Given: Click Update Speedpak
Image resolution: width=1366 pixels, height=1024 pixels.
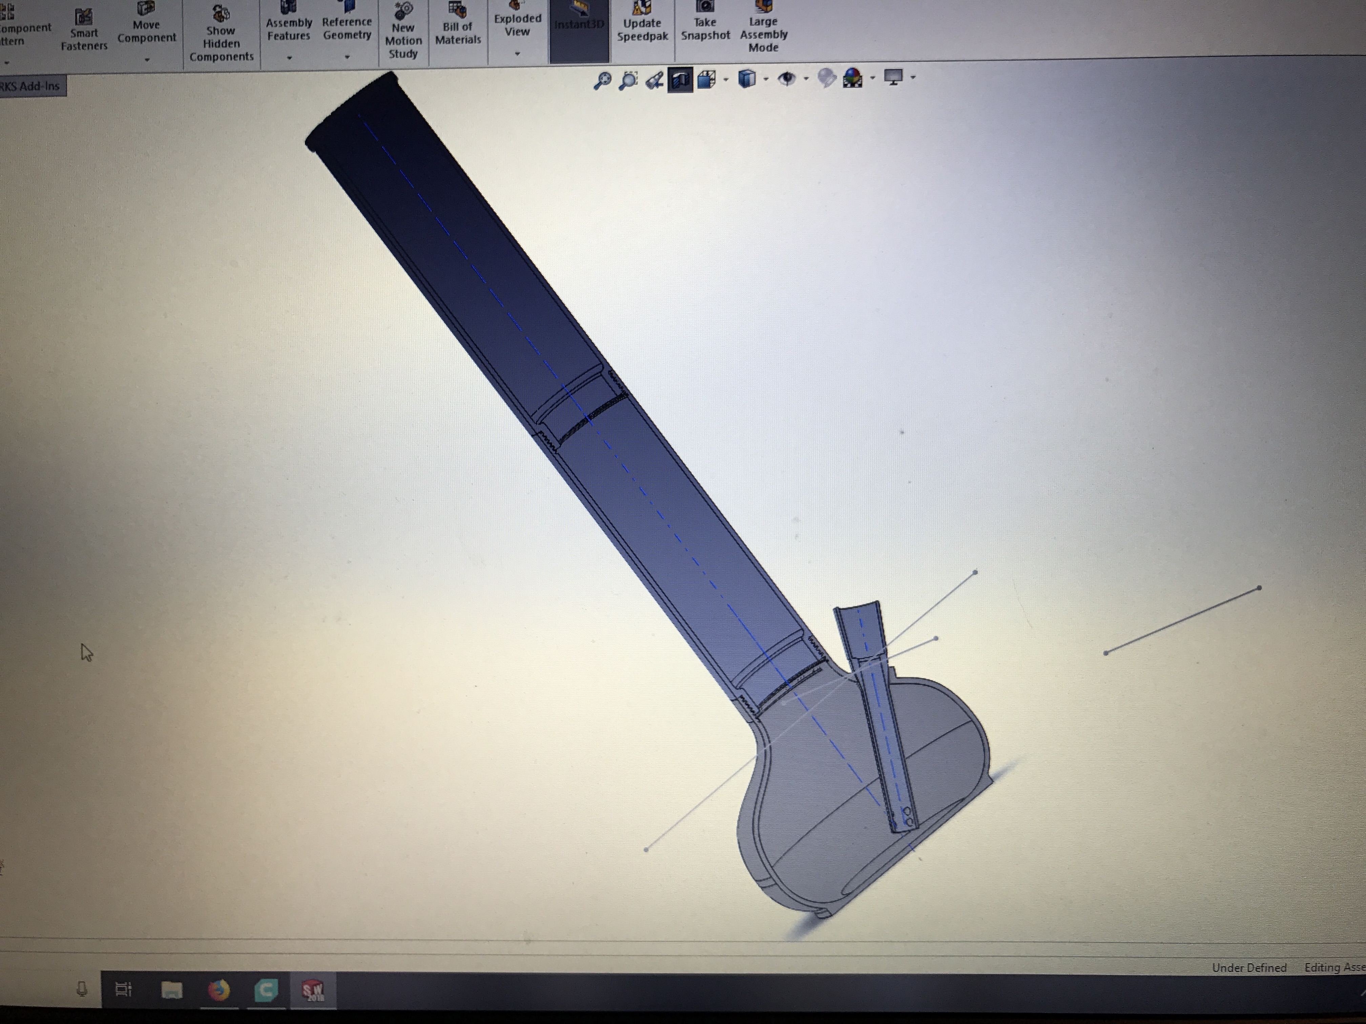Looking at the screenshot, I should point(642,22).
